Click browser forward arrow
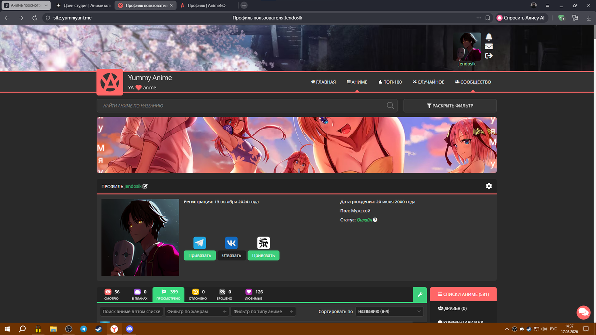Viewport: 596px width, 335px height. [21, 18]
